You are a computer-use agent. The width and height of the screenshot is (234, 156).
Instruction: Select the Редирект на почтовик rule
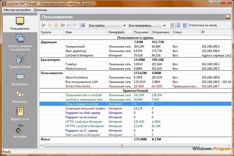tap(135, 117)
